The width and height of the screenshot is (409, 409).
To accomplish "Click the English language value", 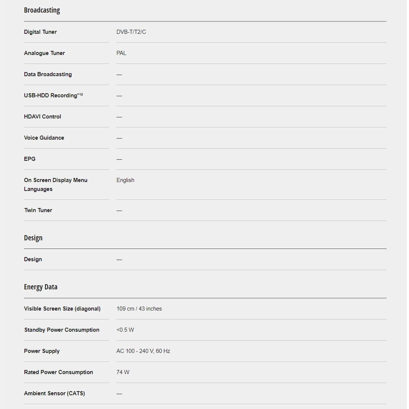I will tap(125, 180).
